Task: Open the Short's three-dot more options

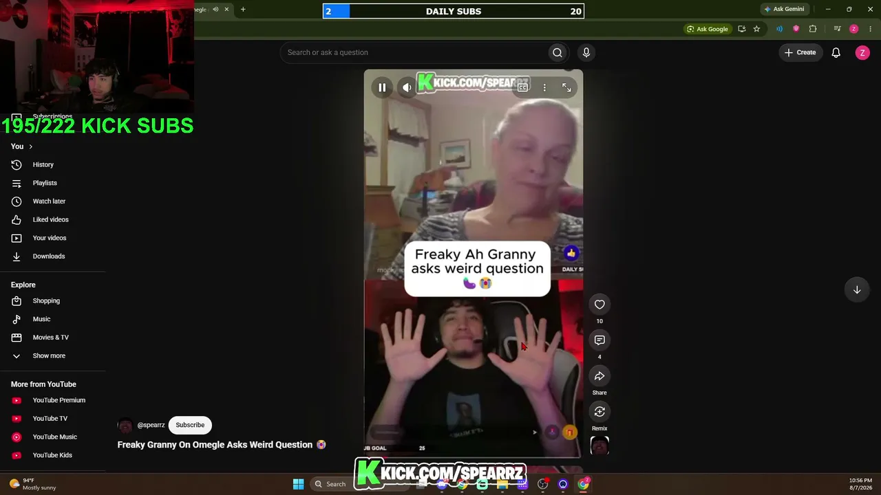Action: (x=544, y=87)
